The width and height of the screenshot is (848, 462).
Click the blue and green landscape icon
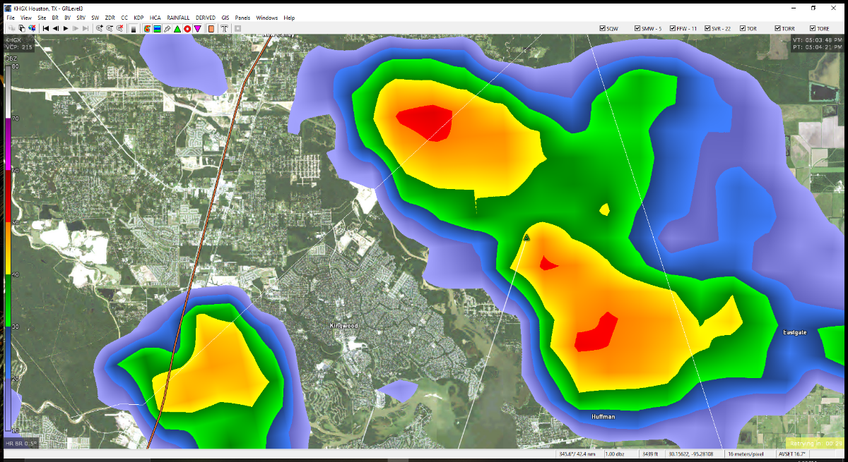pos(157,28)
